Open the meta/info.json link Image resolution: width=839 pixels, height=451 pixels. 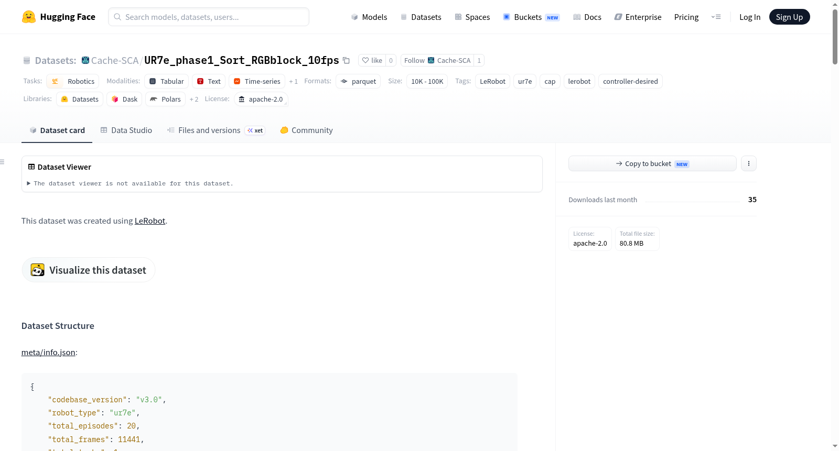(48, 352)
